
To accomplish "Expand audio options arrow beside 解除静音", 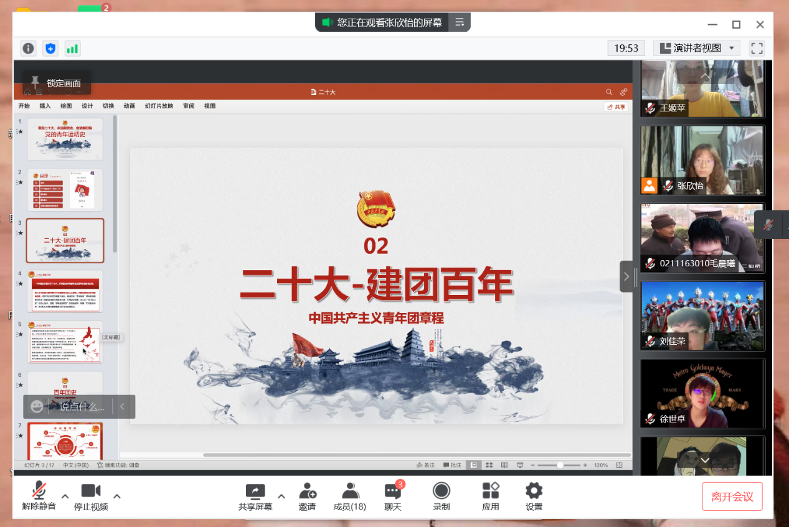I will (x=65, y=497).
